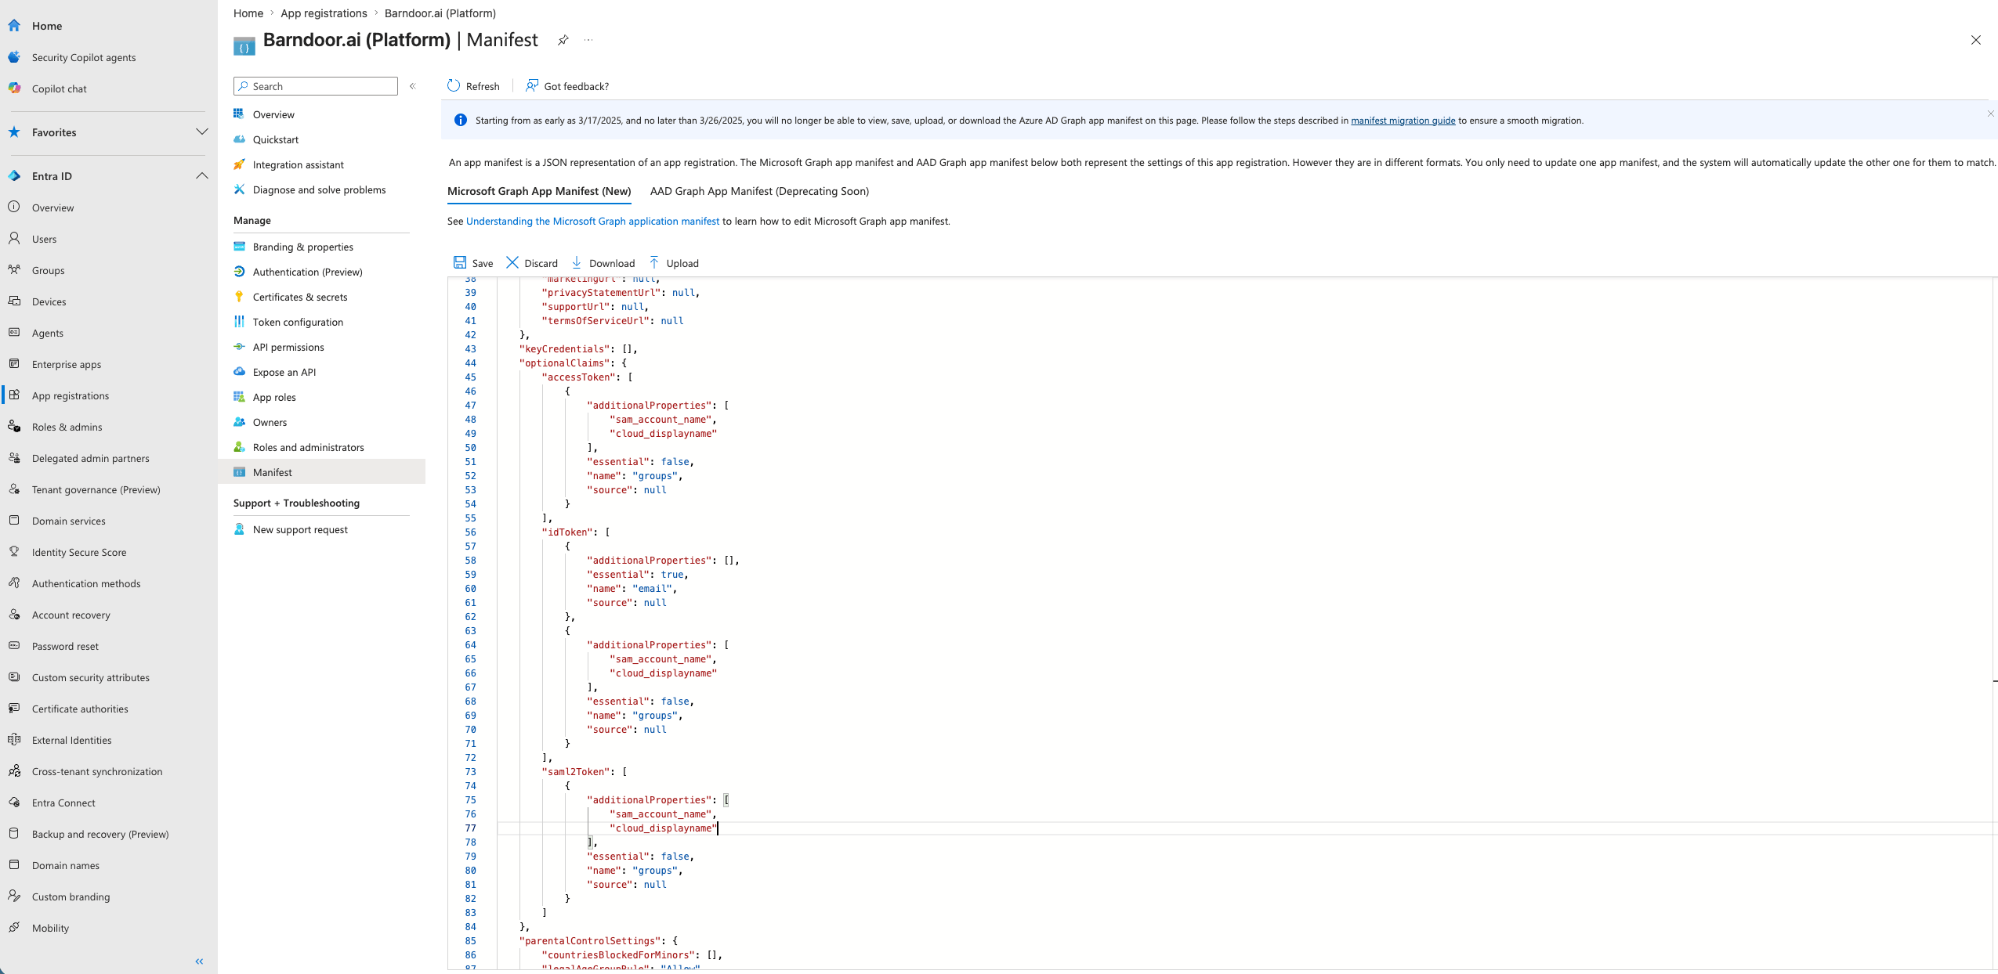1998x974 pixels.
Task: Click the Entra ID diamond icon
Action: [x=14, y=175]
